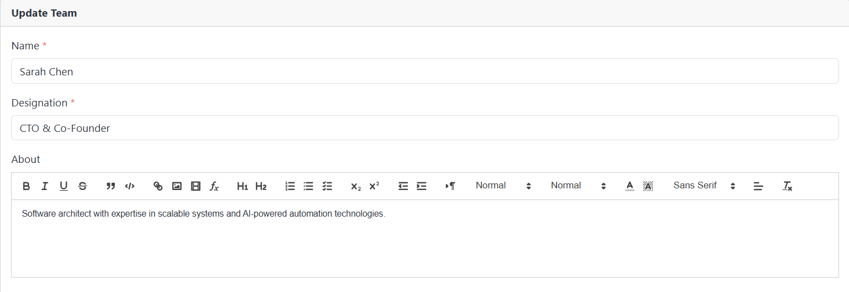Image resolution: width=849 pixels, height=292 pixels.
Task: Insert a code block
Action: (x=129, y=186)
